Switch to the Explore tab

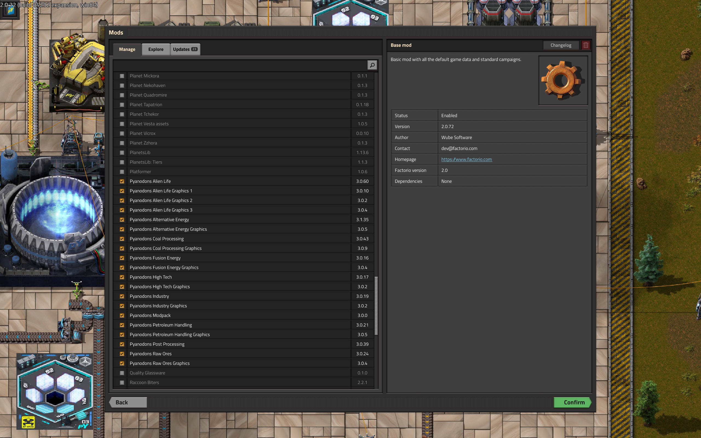coord(156,49)
